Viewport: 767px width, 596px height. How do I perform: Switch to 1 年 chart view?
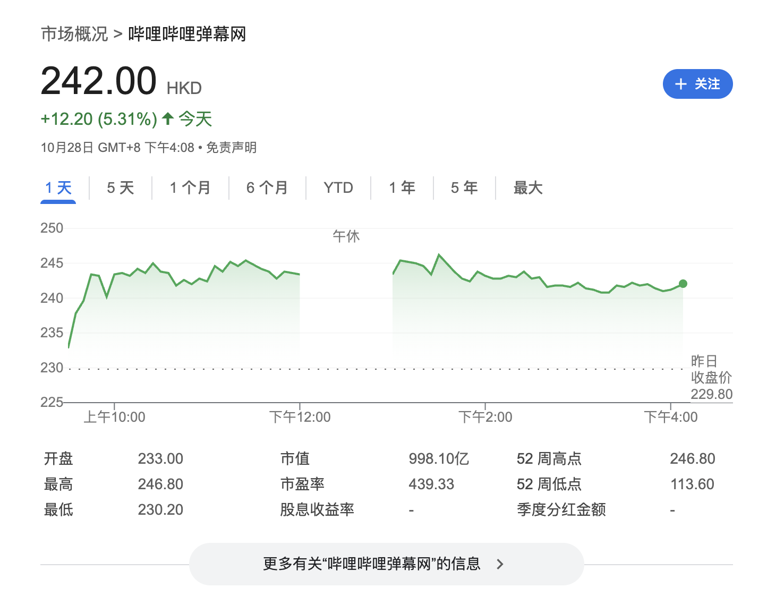click(402, 188)
